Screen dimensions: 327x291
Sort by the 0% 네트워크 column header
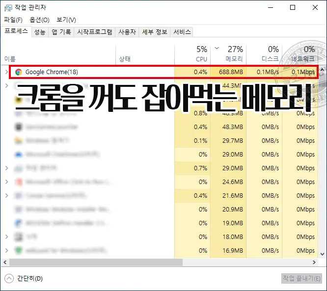300,54
